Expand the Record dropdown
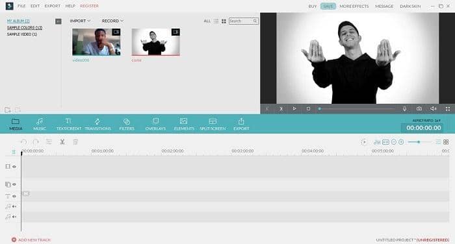The height and width of the screenshot is (244, 455). click(112, 21)
